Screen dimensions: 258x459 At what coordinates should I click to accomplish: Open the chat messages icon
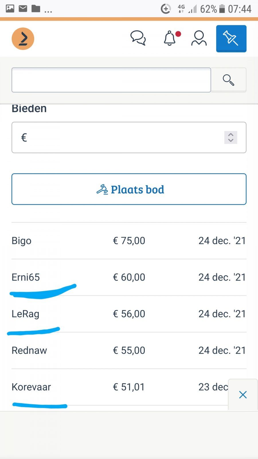[138, 38]
